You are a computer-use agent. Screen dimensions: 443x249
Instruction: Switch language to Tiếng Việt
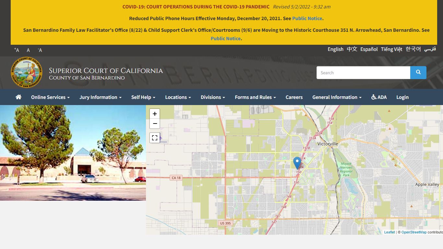point(391,49)
